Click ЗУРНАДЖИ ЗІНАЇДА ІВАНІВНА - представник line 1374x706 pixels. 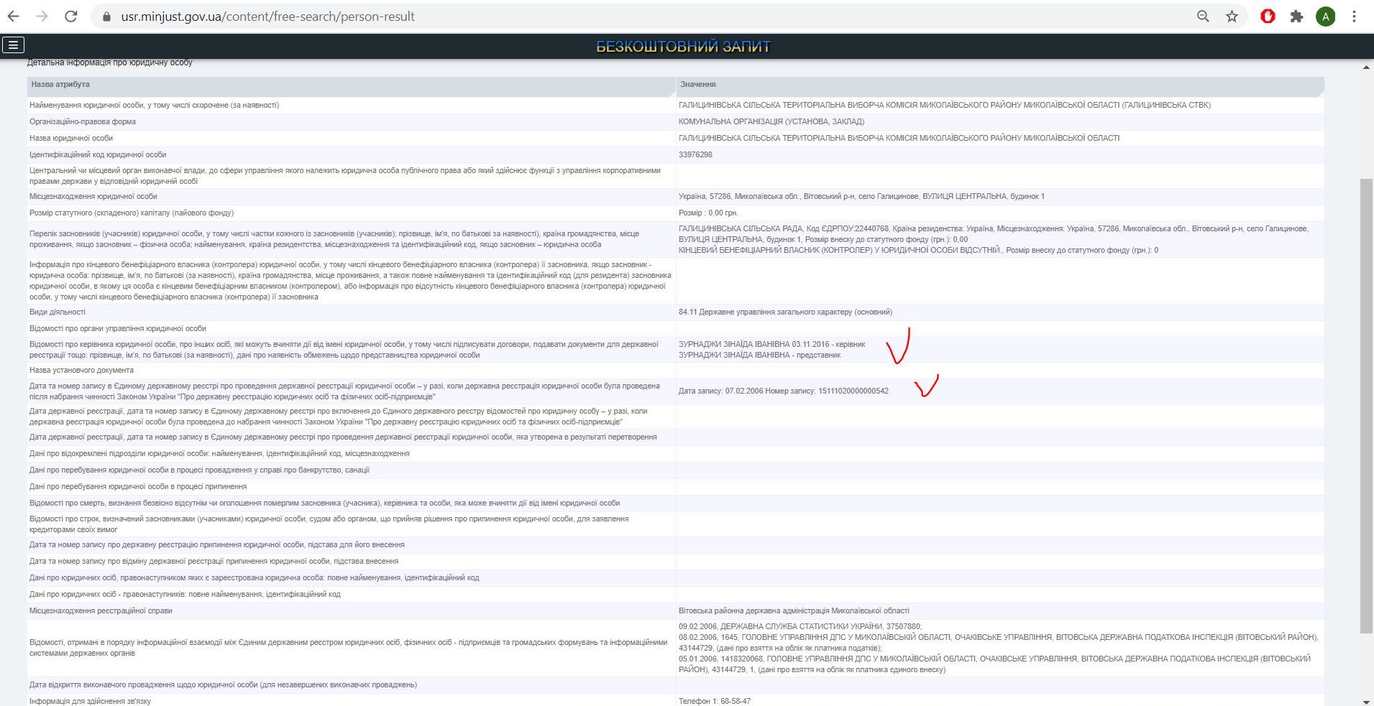(759, 355)
